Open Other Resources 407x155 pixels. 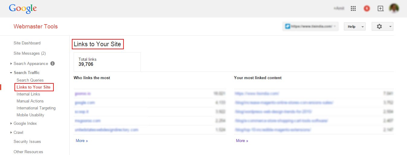tap(28, 152)
